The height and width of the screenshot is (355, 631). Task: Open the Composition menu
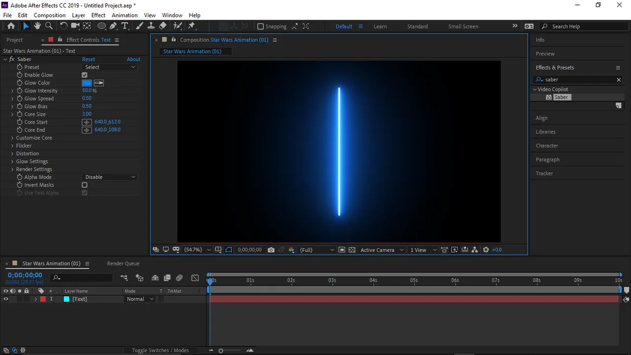[x=49, y=15]
